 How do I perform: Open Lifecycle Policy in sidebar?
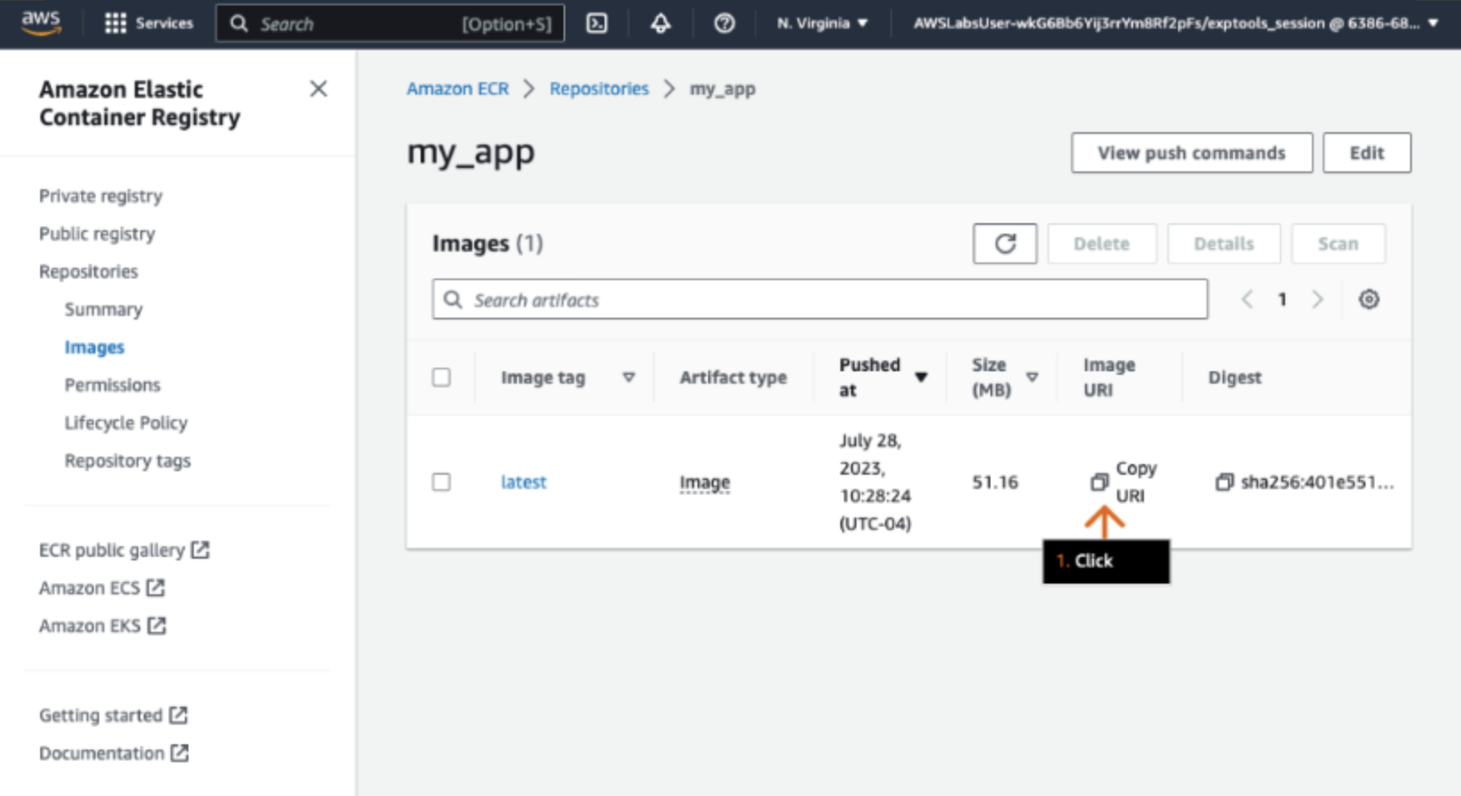pos(126,422)
